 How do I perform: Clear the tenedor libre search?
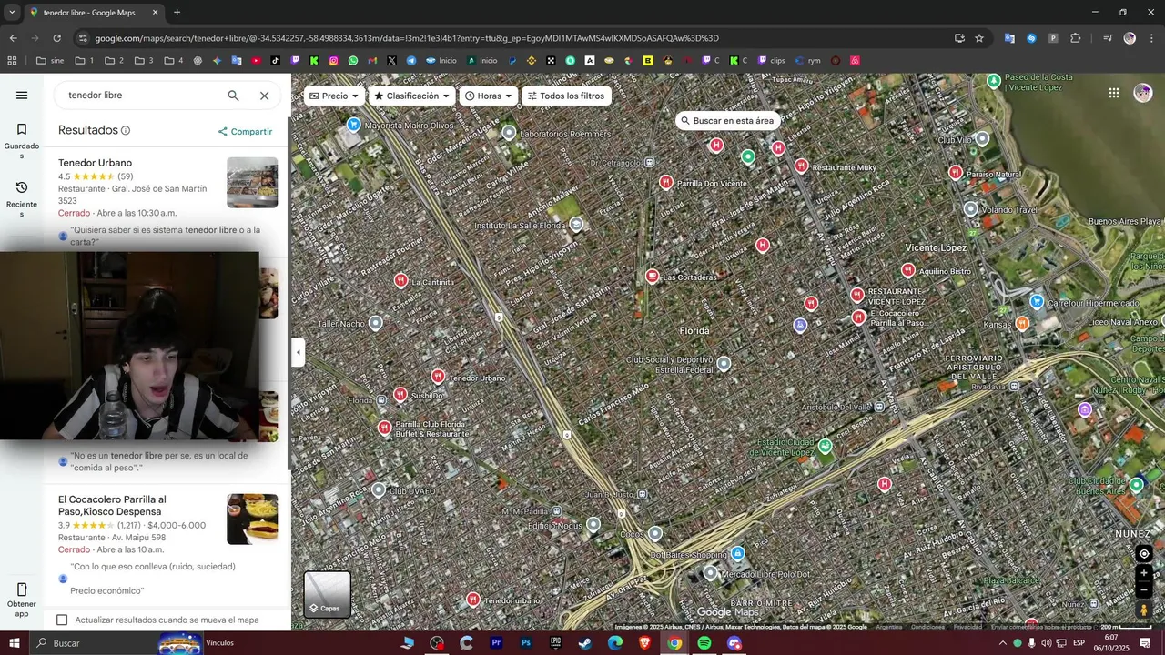[x=264, y=96]
